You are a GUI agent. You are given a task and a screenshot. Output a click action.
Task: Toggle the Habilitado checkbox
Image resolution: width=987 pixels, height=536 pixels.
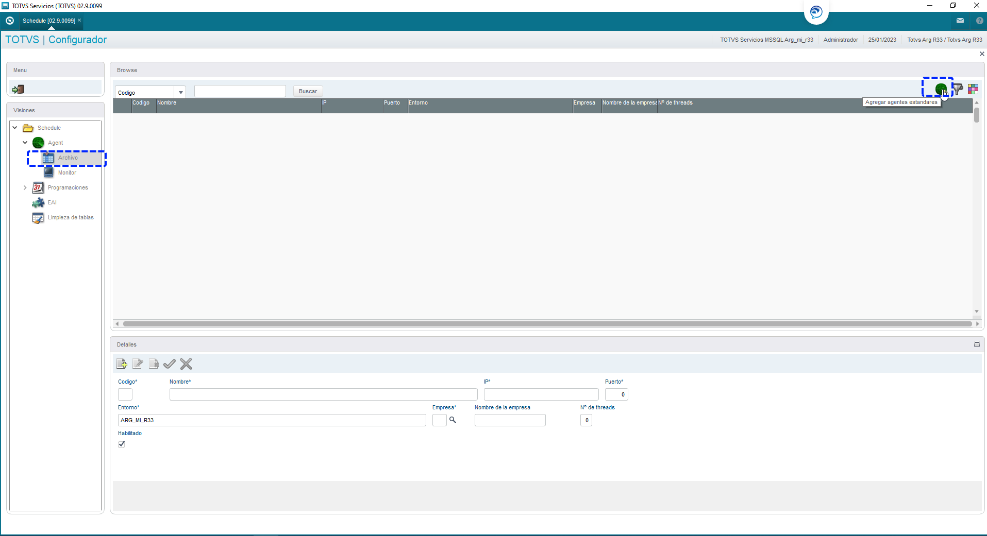pos(122,444)
